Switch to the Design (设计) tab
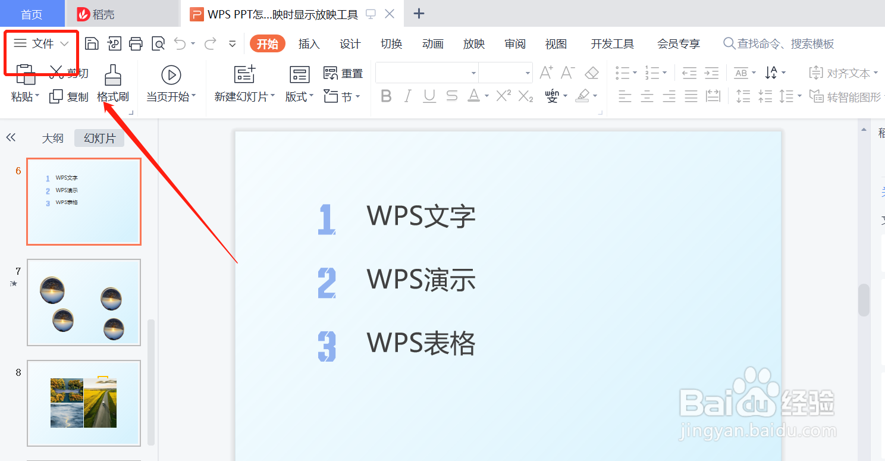 (x=350, y=43)
